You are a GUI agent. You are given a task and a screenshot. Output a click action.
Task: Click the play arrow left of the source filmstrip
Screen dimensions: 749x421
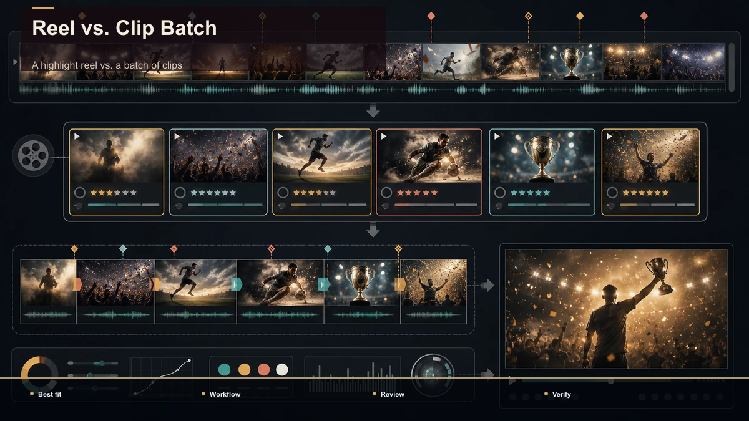coord(16,62)
